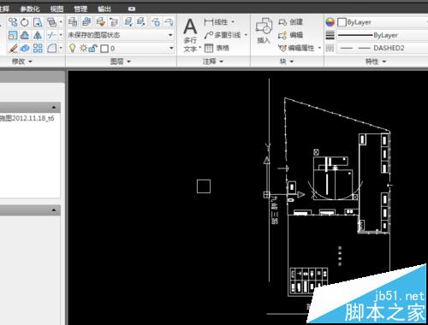The height and width of the screenshot is (325, 428).
Task: Expand the 注释 panel
Action: point(213,62)
